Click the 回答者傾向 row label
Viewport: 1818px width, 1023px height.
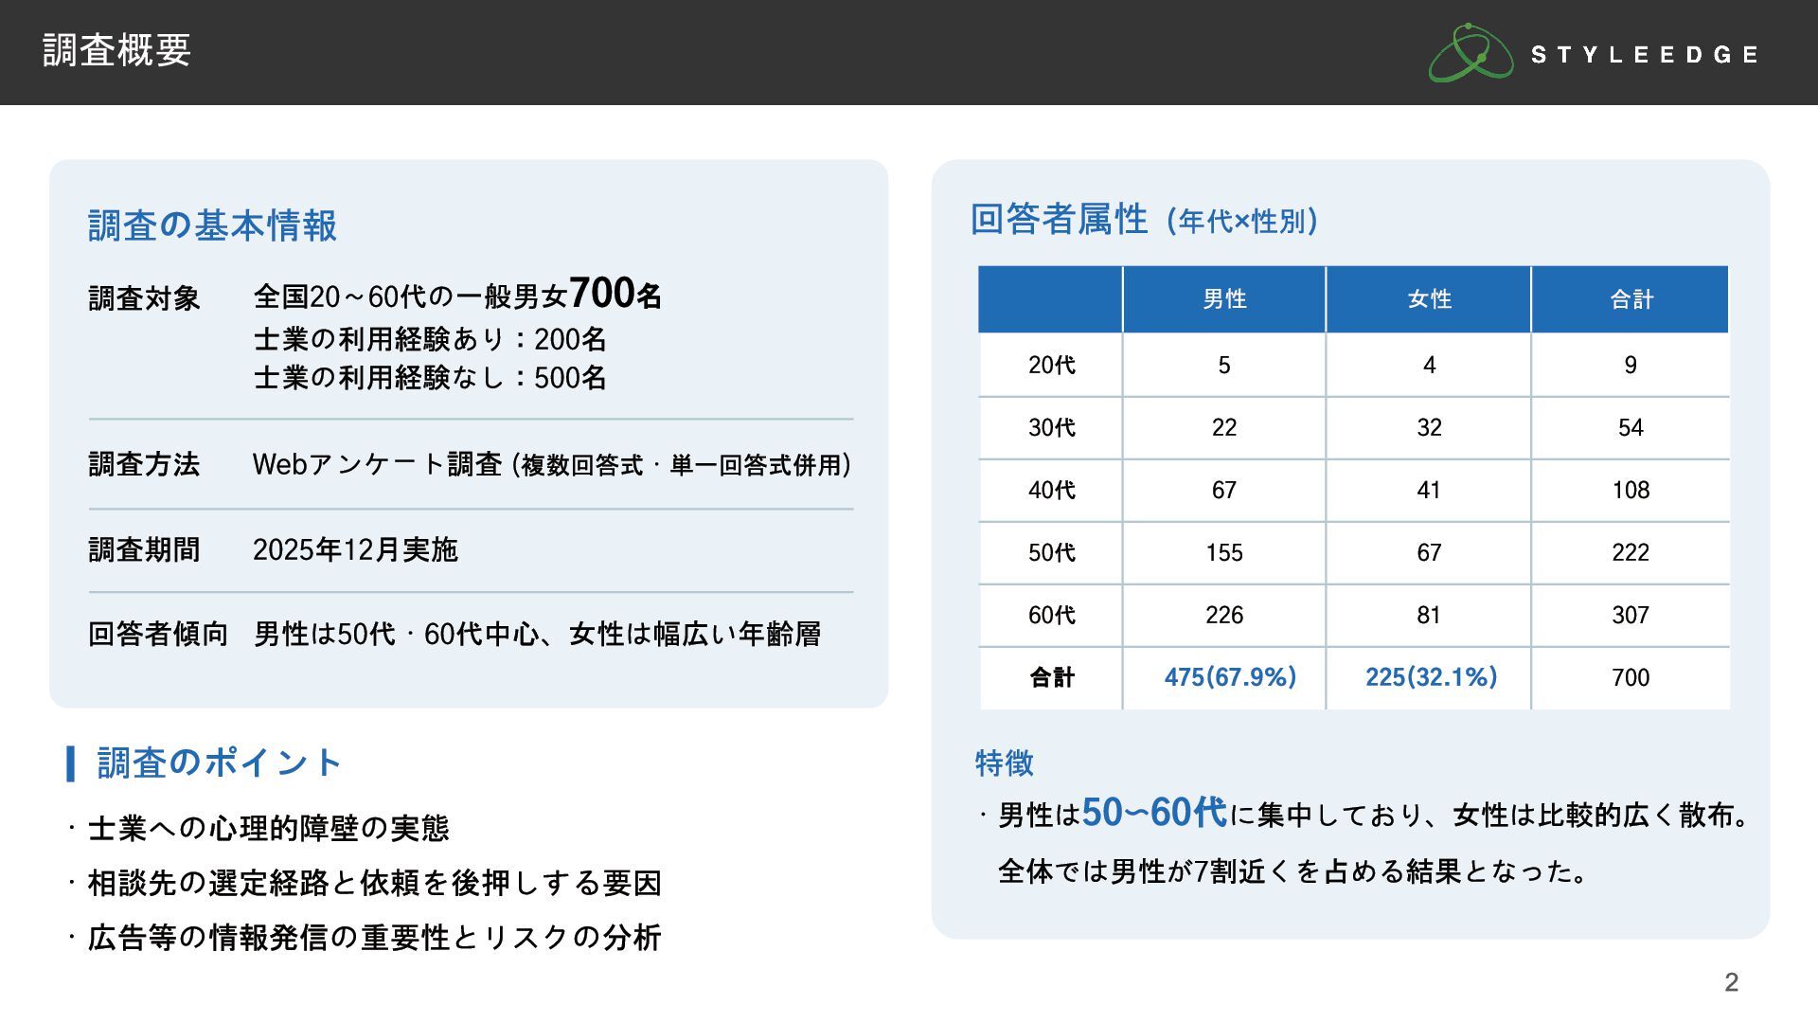point(158,634)
